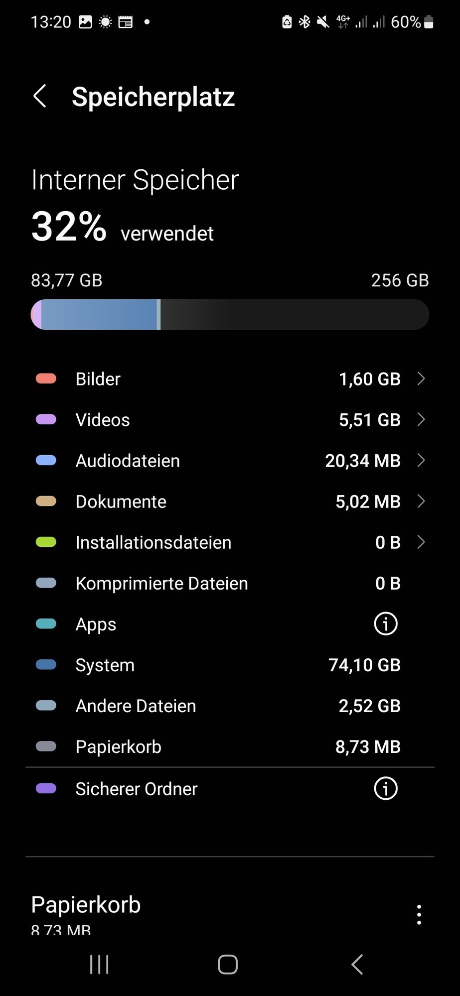Image resolution: width=460 pixels, height=996 pixels.
Task: Open Andere Dateien row
Action: 230,706
